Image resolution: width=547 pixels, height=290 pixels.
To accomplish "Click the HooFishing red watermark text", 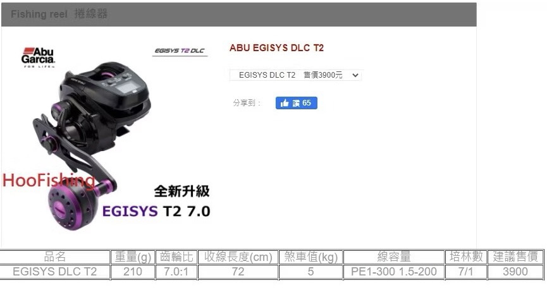I will pyautogui.click(x=49, y=181).
